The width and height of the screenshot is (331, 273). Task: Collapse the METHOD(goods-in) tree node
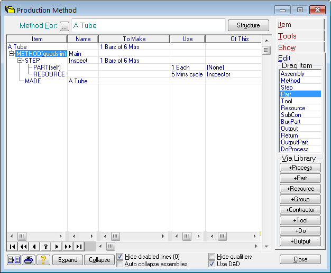pyautogui.click(x=12, y=54)
